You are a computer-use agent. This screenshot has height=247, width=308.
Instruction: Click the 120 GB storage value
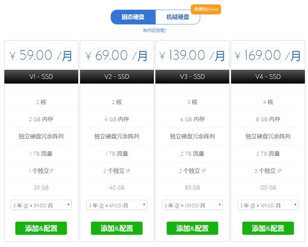[268, 188]
